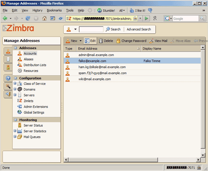Open the StumbleUpon All topics dropdown
The height and width of the screenshot is (171, 208).
[122, 11]
